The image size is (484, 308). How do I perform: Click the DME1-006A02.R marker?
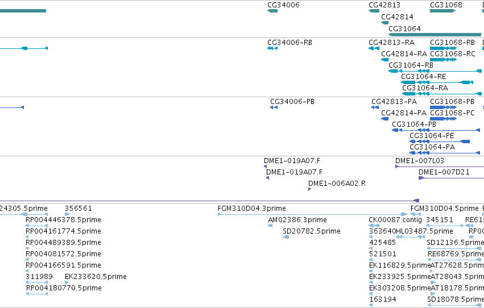(309, 189)
